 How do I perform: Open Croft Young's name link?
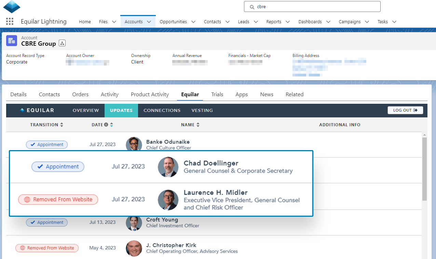coord(162,219)
